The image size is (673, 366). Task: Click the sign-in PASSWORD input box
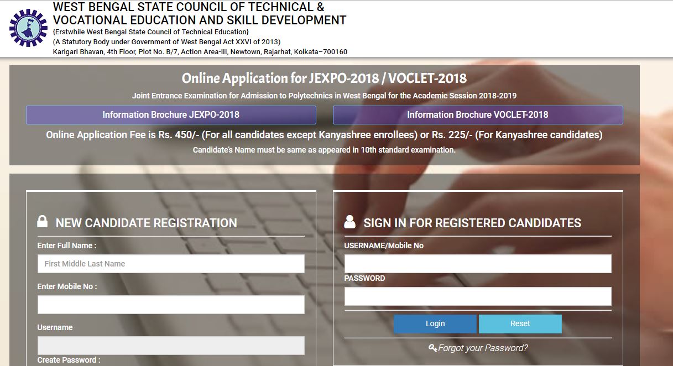coord(478,296)
